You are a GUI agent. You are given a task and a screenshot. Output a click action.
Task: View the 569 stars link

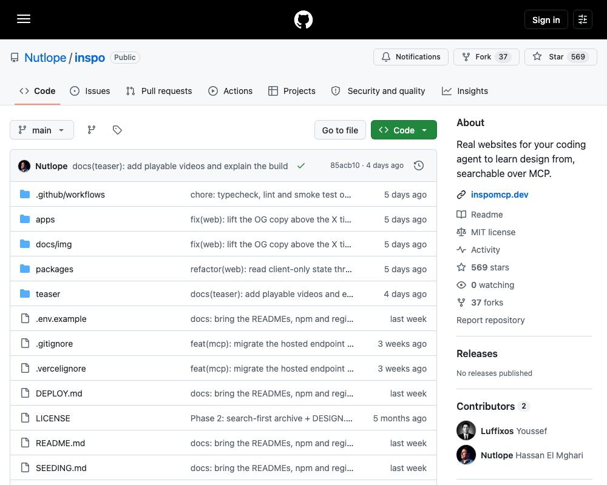pyautogui.click(x=483, y=267)
